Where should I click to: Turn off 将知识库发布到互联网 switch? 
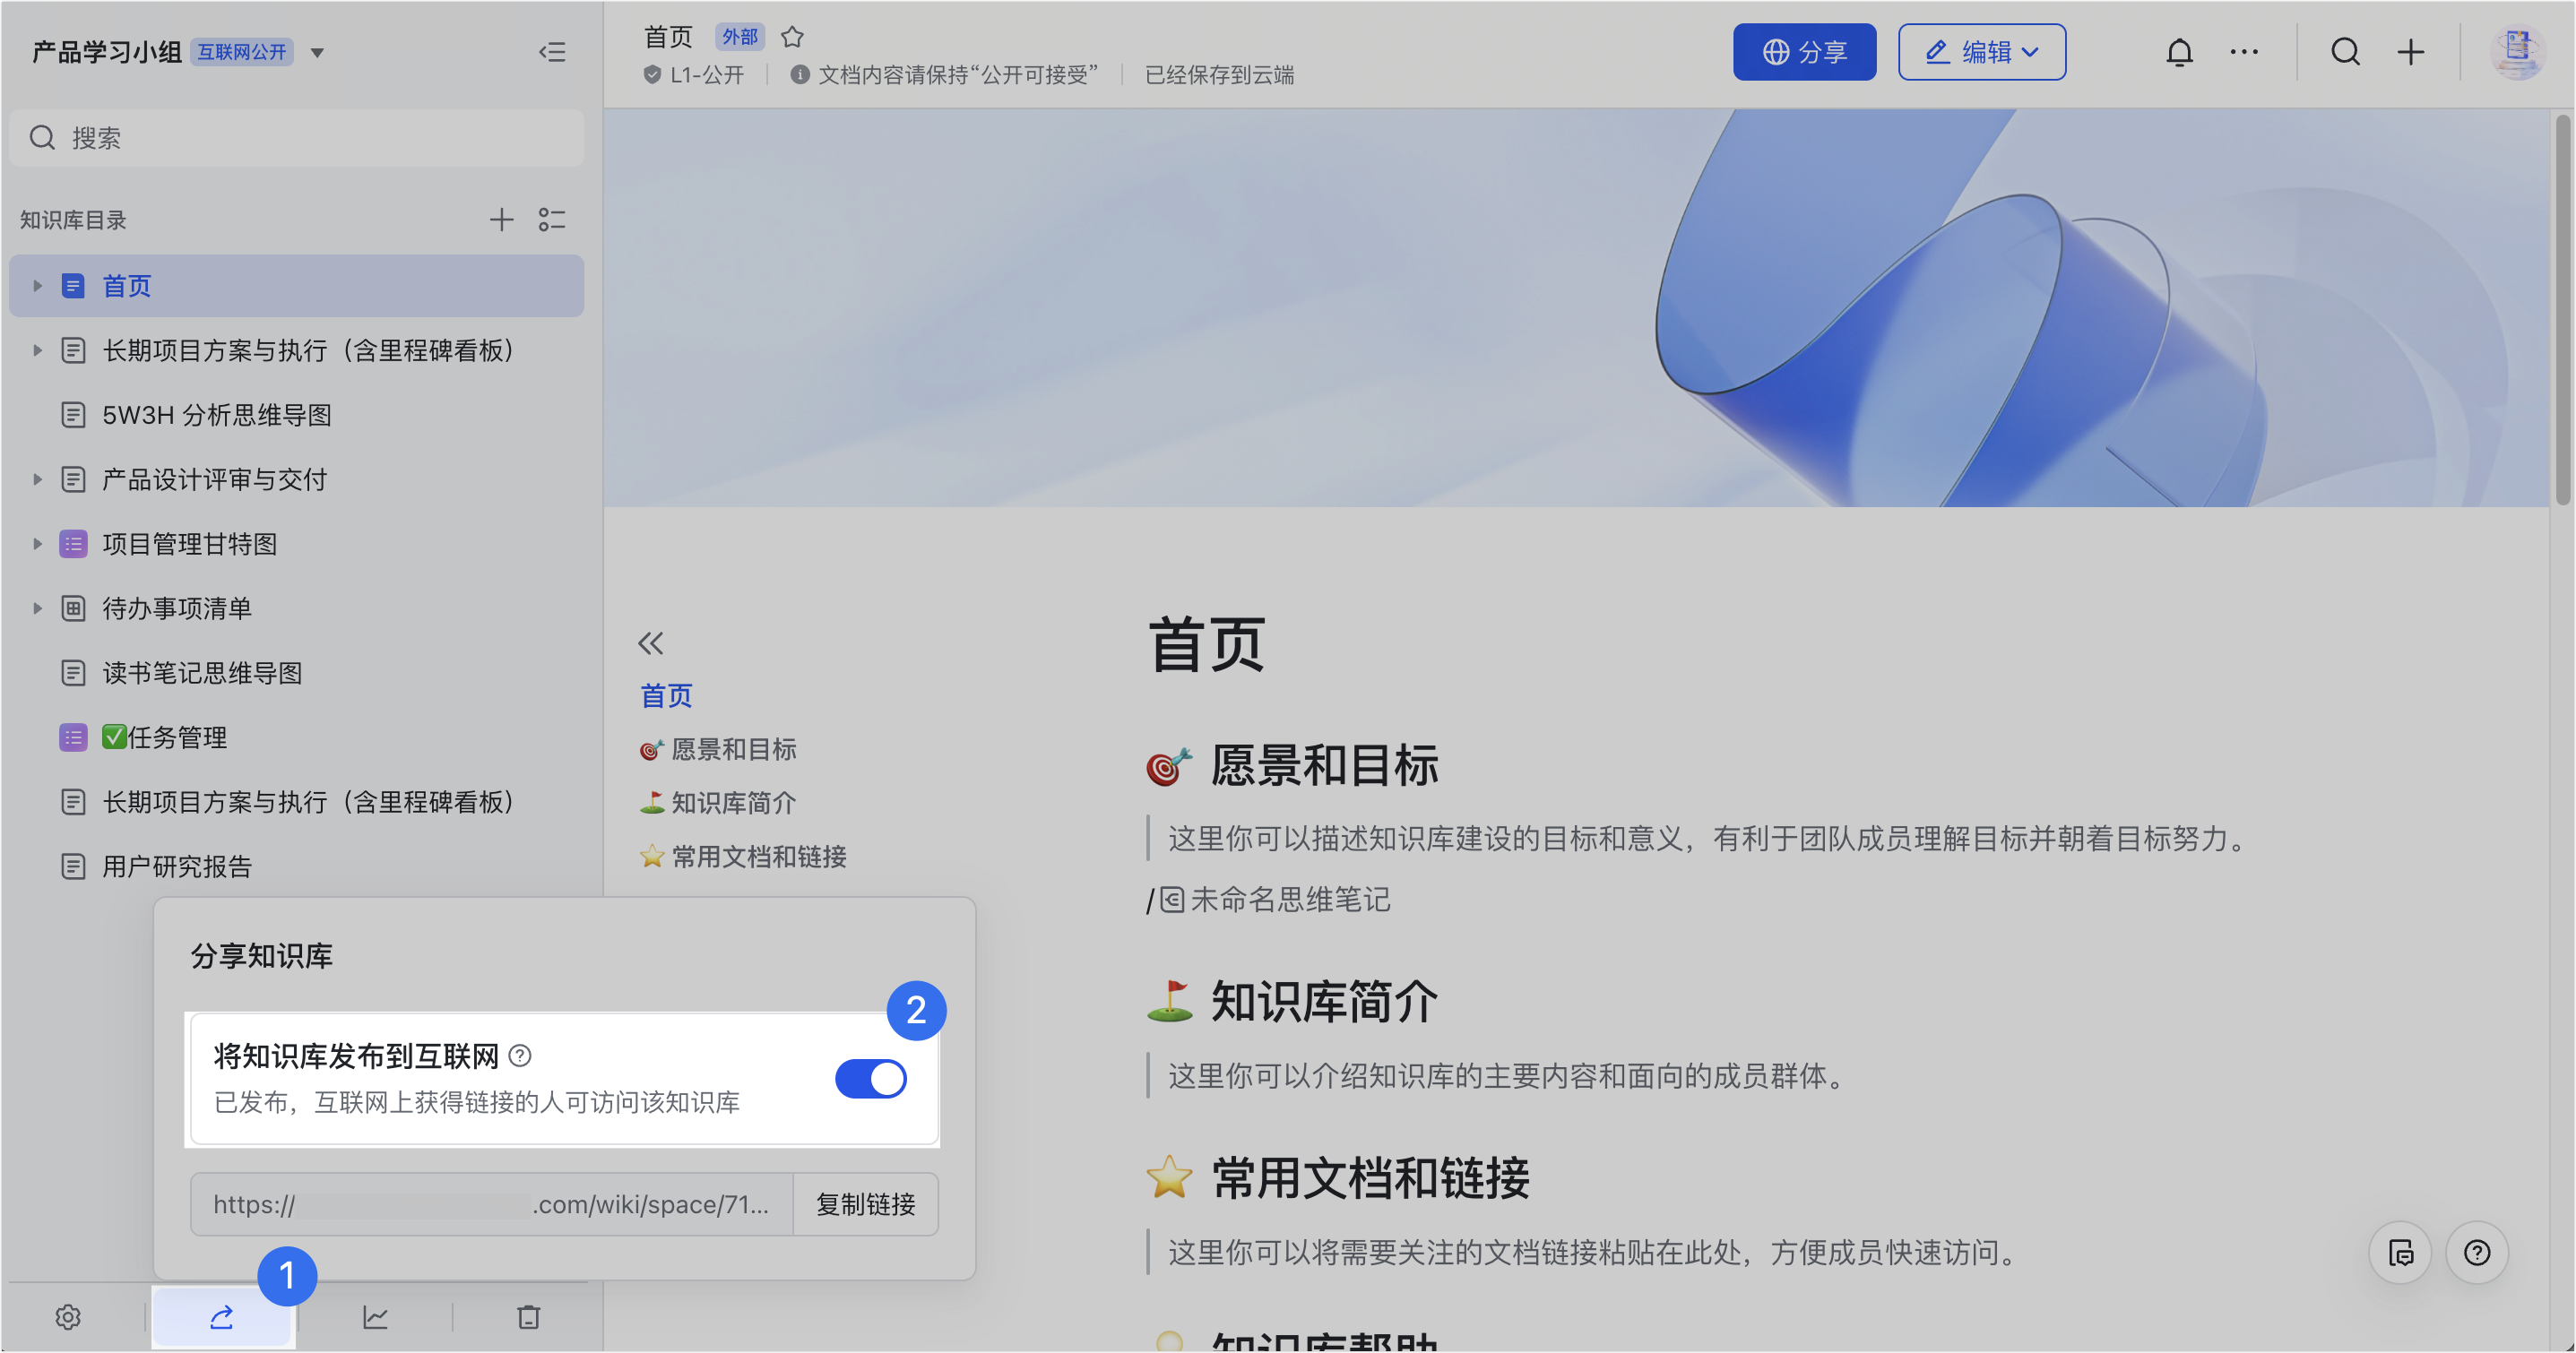pos(870,1079)
